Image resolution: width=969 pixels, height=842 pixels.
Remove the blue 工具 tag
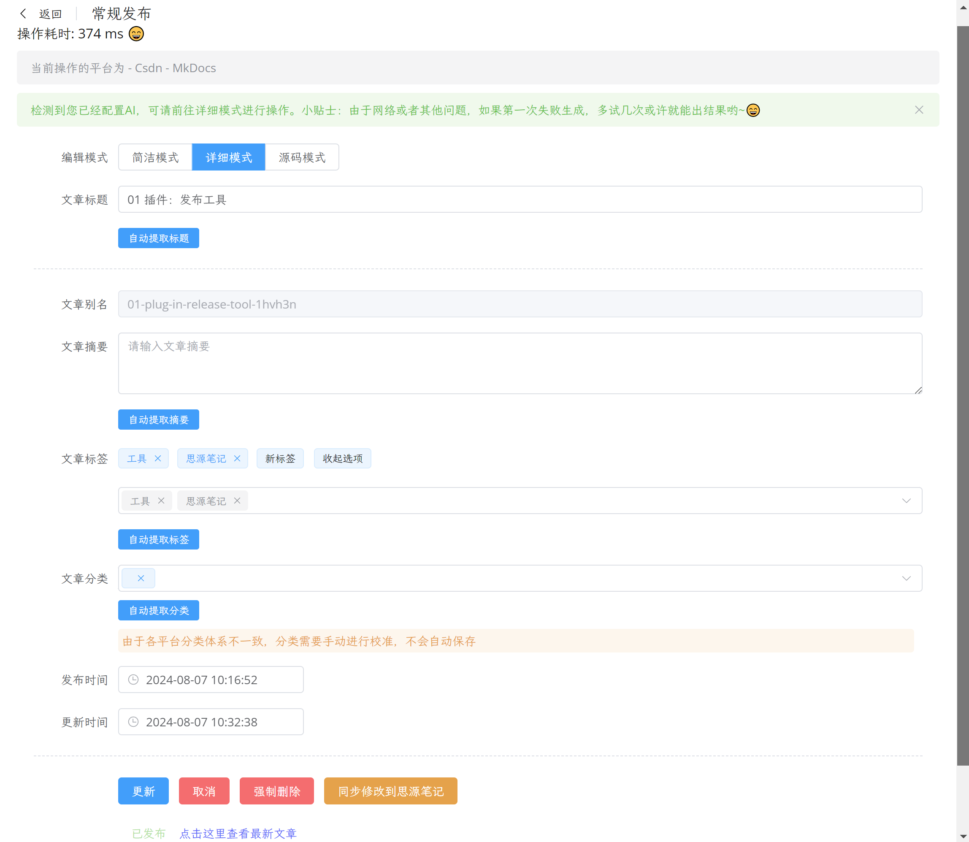[x=158, y=458]
